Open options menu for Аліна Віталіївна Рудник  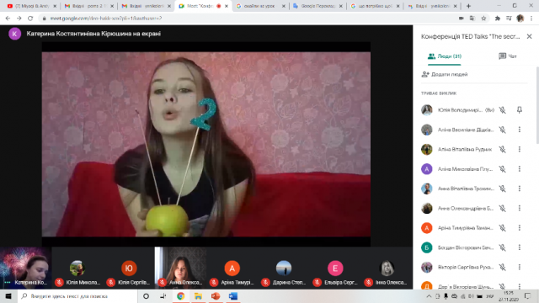[x=520, y=149]
